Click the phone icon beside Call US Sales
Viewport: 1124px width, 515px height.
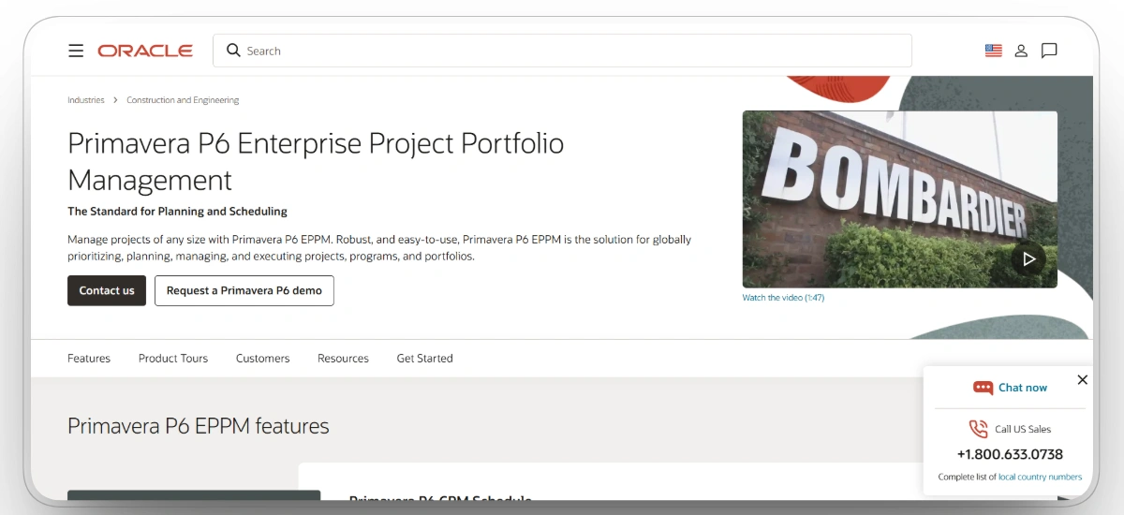(978, 429)
